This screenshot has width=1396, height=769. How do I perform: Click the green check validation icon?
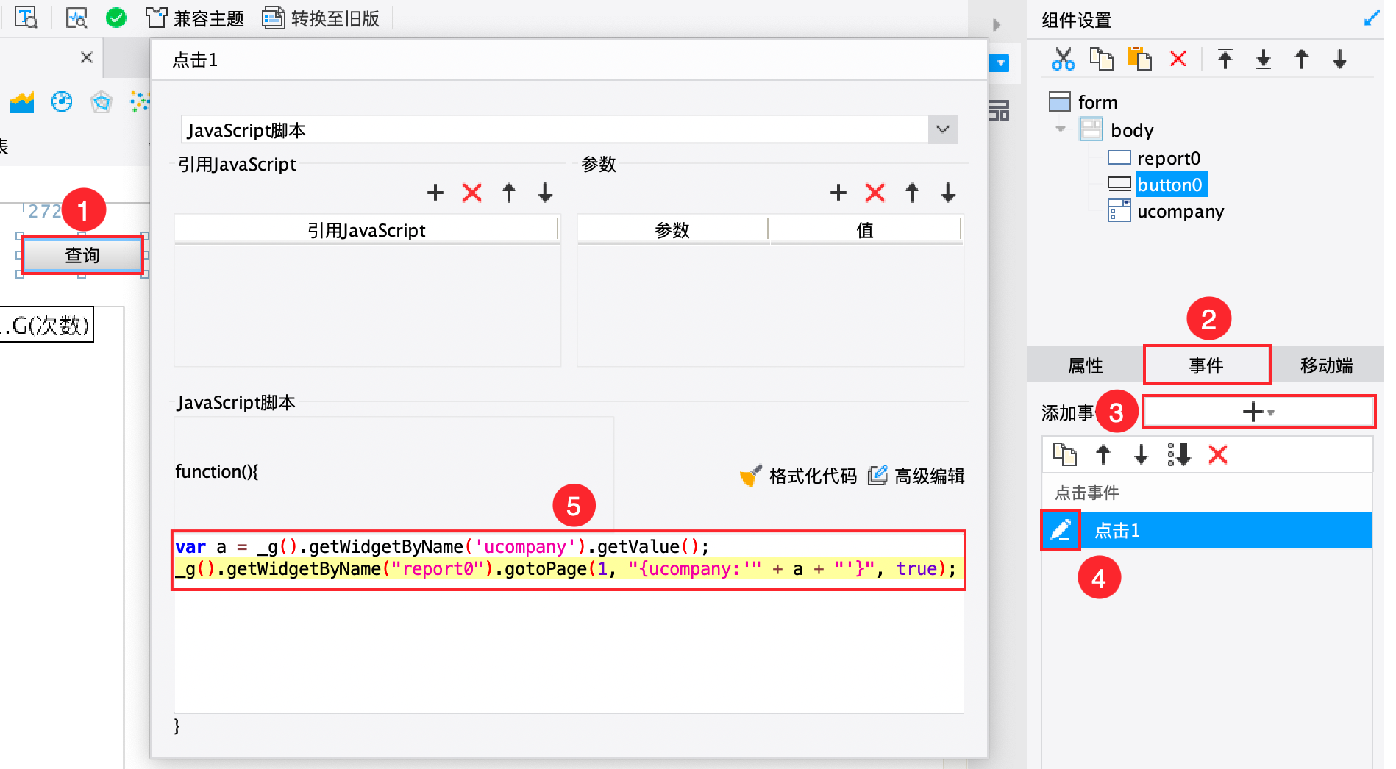pos(116,18)
